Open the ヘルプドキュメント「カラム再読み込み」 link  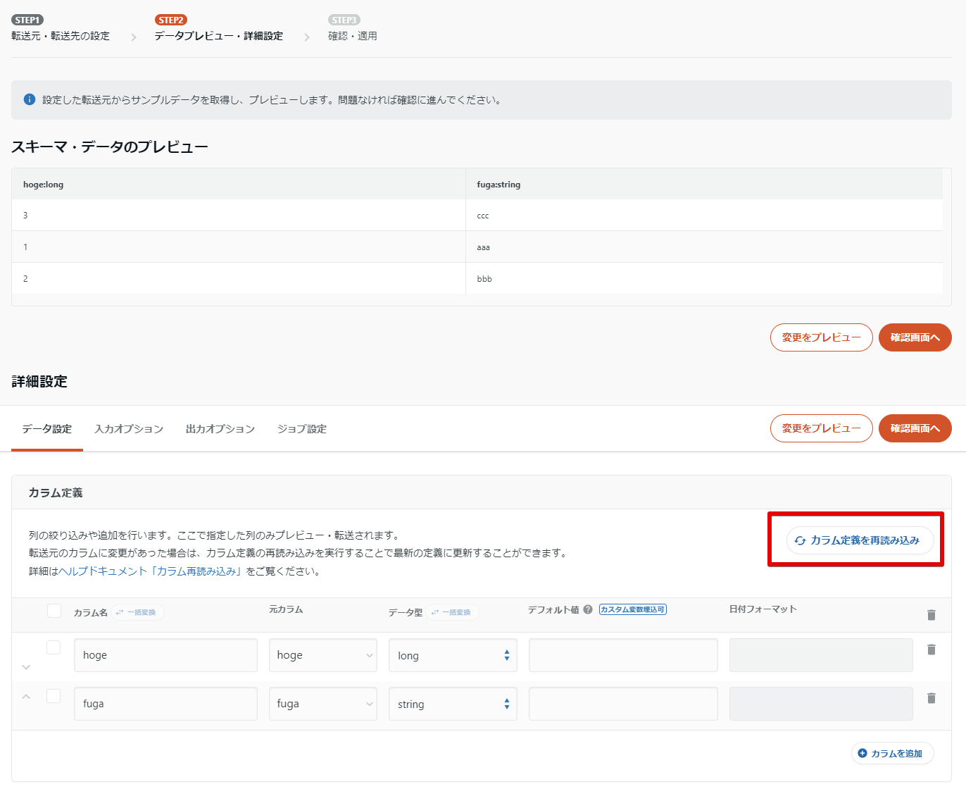(x=151, y=571)
